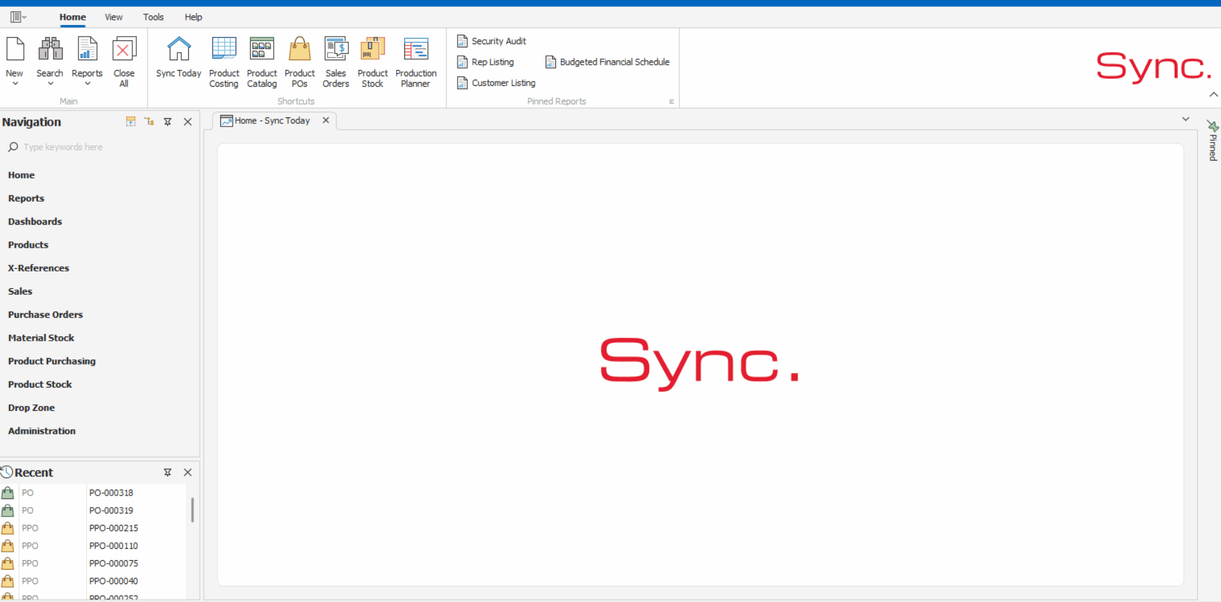1221x602 pixels.
Task: Open the Pinned side panel tab
Action: (1213, 141)
